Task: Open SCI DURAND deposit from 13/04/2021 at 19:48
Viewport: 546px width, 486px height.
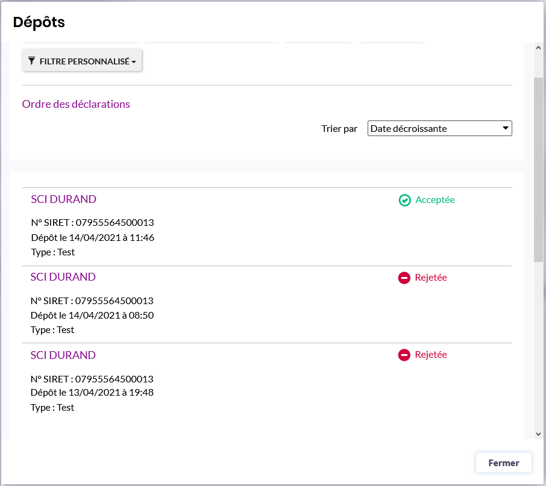Action: coord(63,355)
